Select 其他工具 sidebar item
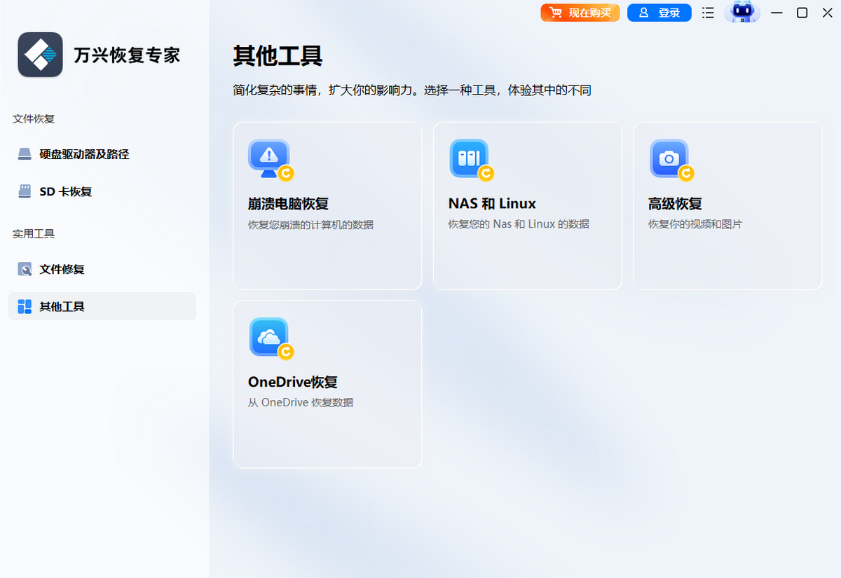Viewport: 841px width, 578px height. (62, 306)
